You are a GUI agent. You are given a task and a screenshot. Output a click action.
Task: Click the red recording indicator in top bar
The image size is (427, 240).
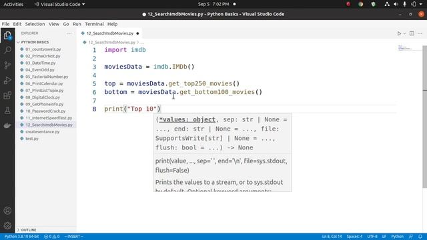point(348,4)
